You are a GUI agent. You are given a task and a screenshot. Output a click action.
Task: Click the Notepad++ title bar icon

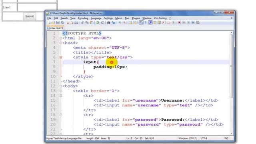[x=48, y=13]
